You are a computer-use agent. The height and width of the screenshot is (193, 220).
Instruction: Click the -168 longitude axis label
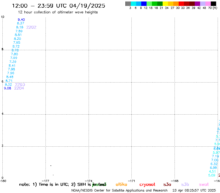click(175, 181)
